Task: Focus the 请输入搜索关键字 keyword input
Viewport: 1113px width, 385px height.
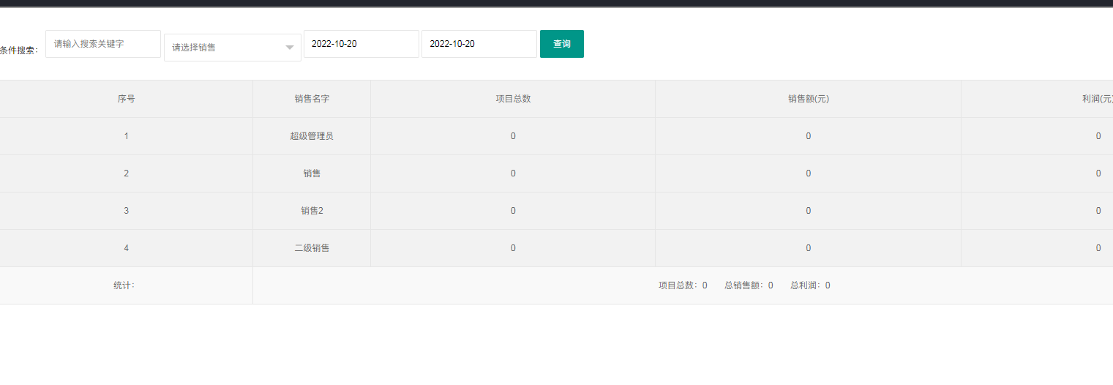Action: coord(103,44)
